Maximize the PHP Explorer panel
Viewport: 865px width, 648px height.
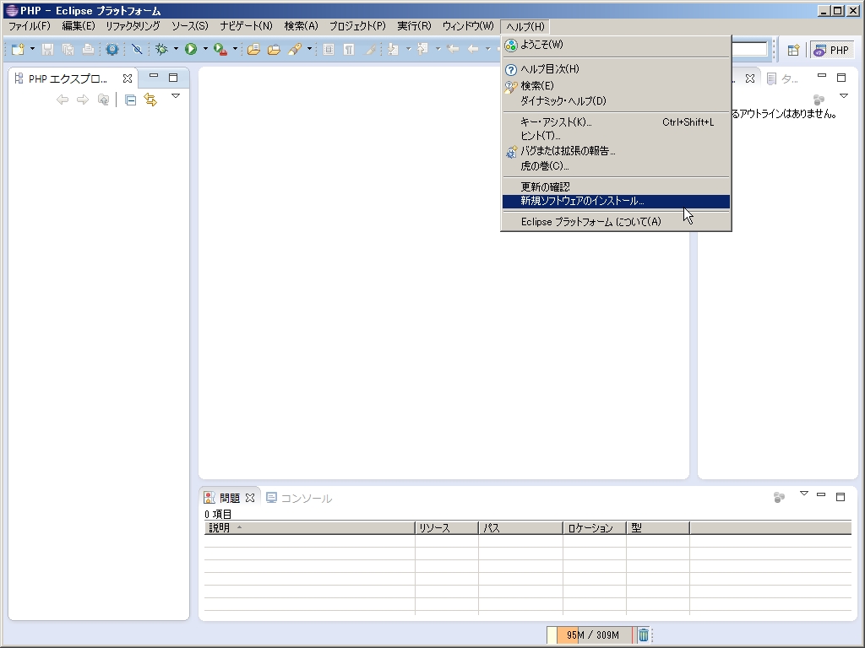click(173, 78)
